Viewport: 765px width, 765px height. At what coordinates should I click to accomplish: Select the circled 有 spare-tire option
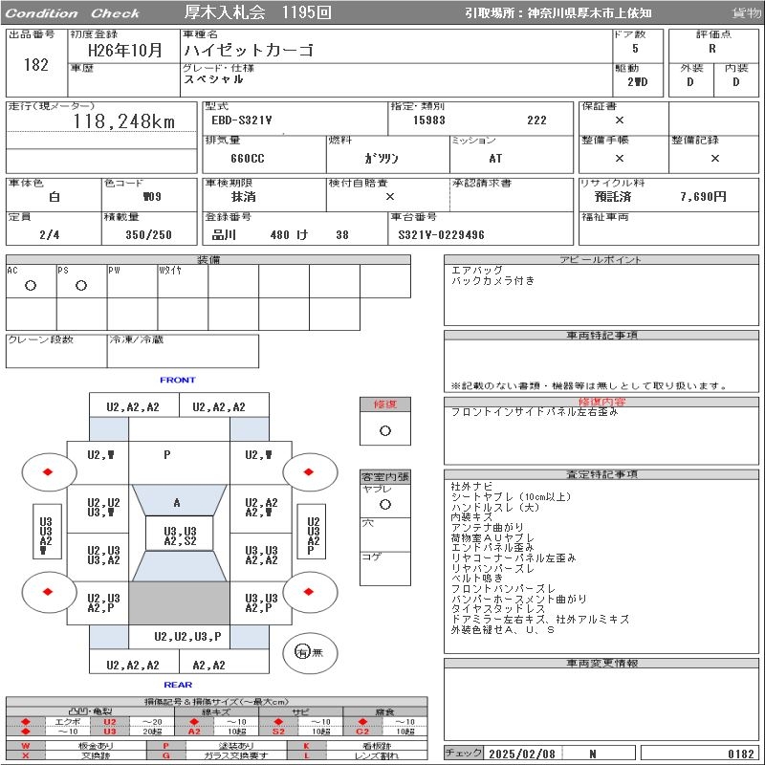click(x=302, y=652)
